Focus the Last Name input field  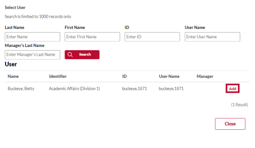[x=33, y=37]
